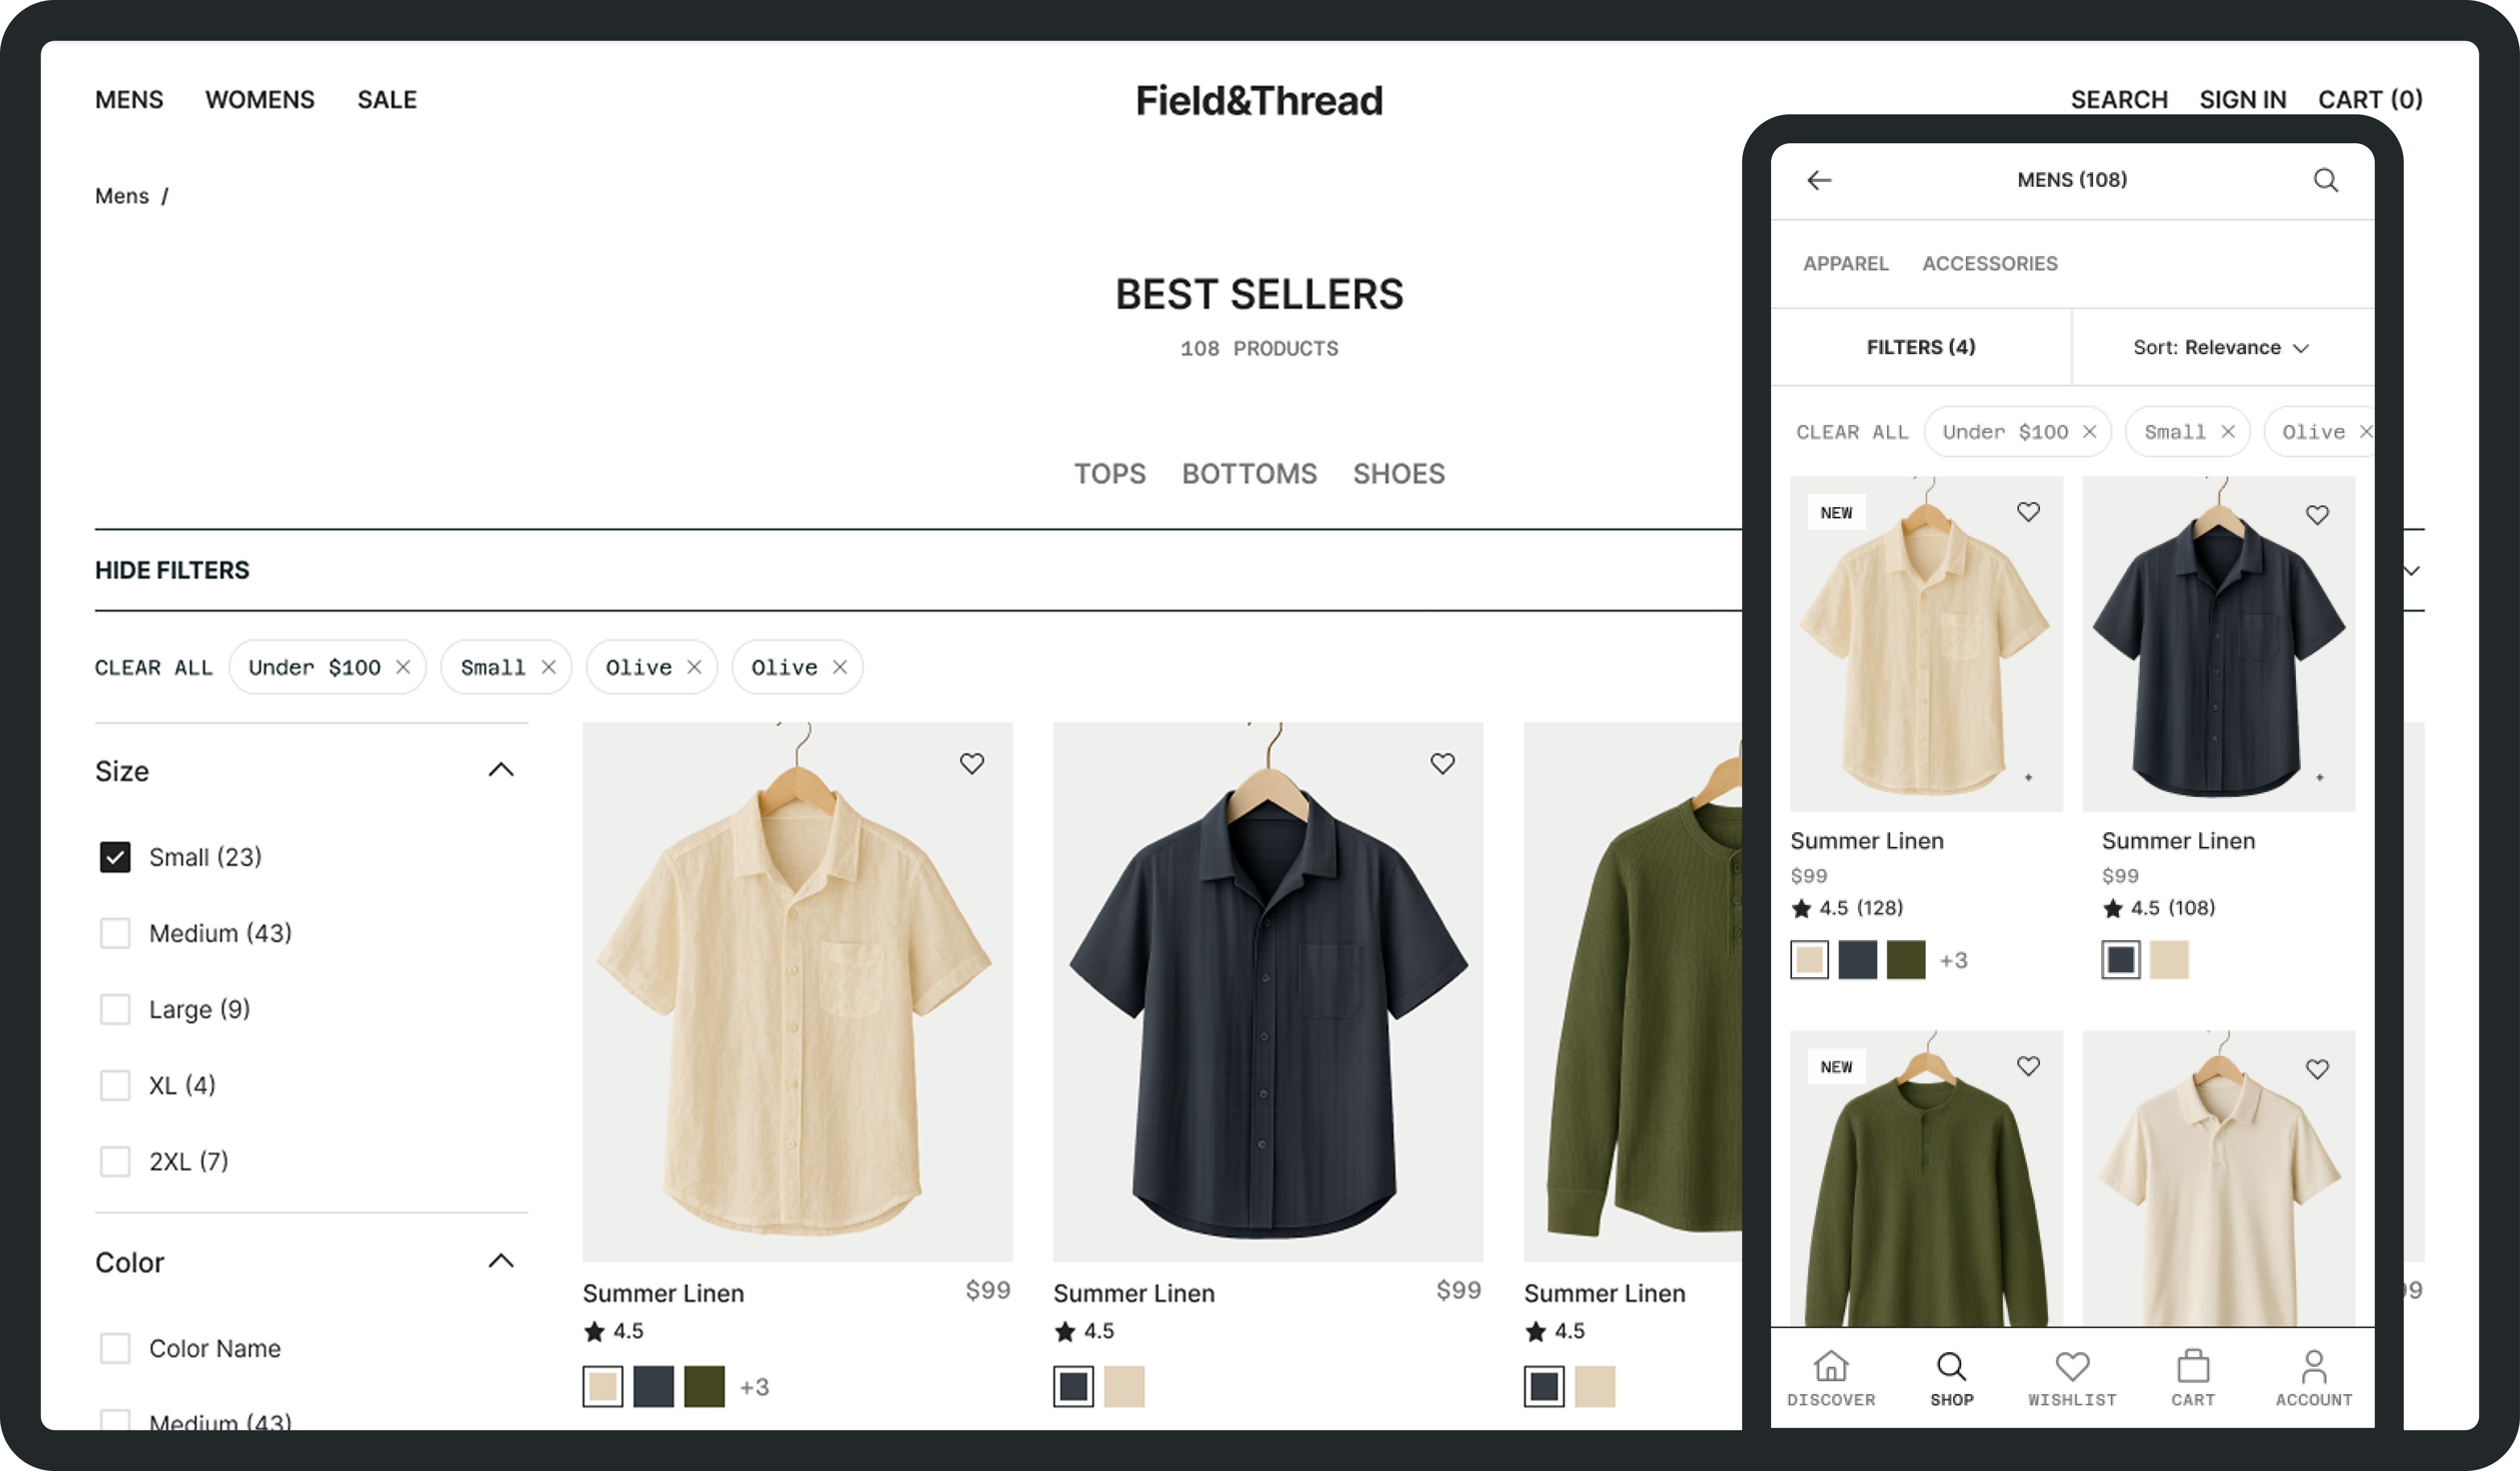The width and height of the screenshot is (2520, 1471).
Task: Uncheck the Small (23) size checkbox
Action: (115, 857)
